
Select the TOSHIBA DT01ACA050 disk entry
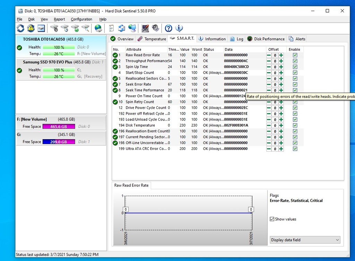[x=61, y=47]
